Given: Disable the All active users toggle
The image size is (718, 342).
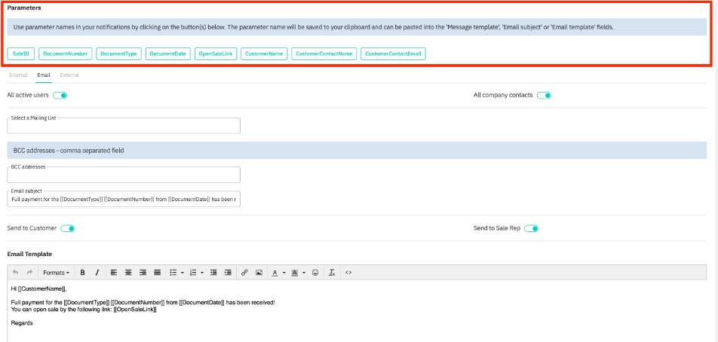Looking at the screenshot, I should [x=60, y=96].
